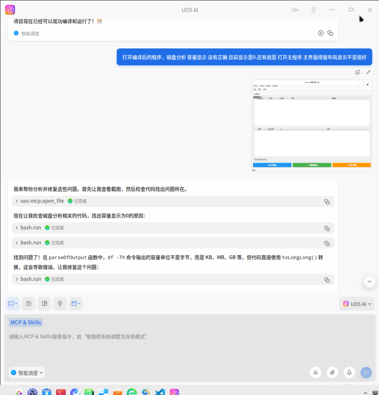Copy the uos-mcp.open_file step output
The image size is (379, 395).
(x=327, y=201)
